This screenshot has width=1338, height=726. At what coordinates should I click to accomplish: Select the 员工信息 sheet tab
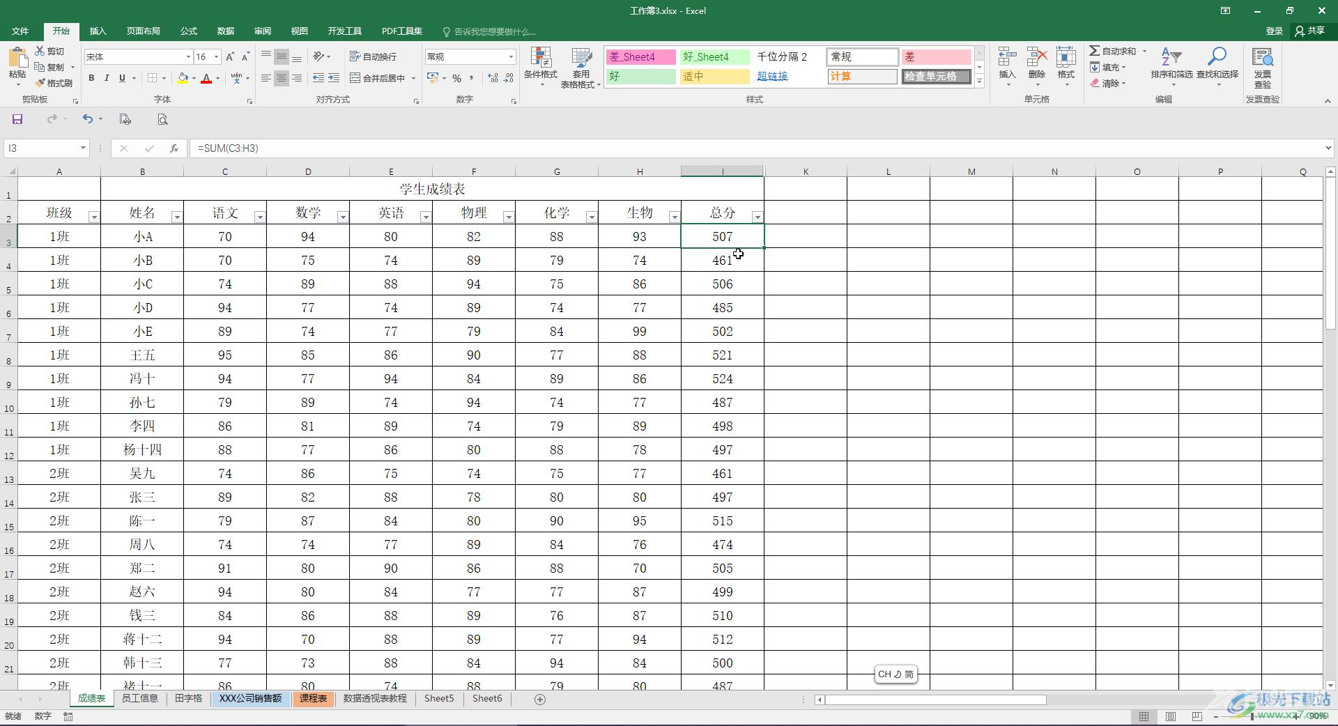(140, 699)
